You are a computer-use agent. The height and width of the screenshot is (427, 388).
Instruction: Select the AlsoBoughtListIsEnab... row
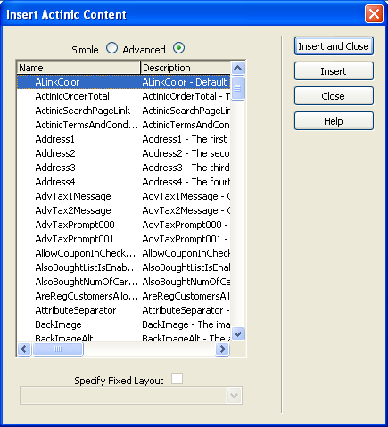click(124, 267)
